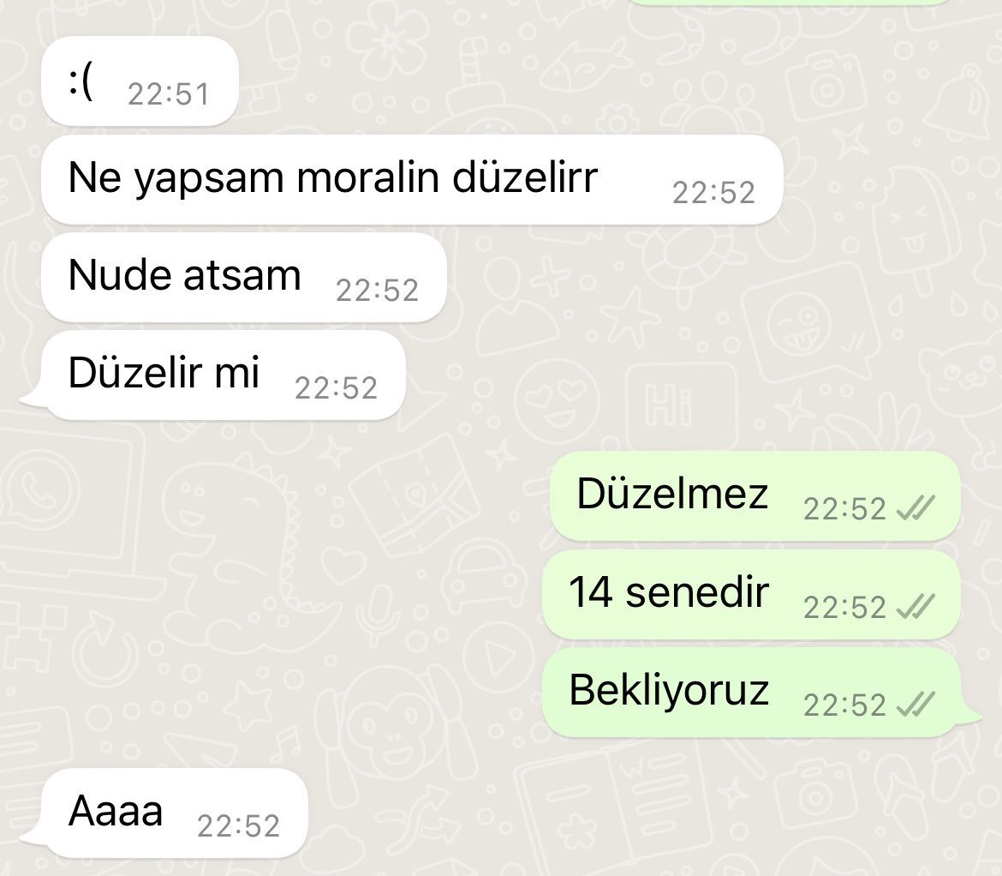Click the timestamp on the "Aaaa" bubble
The width and height of the screenshot is (1002, 876).
238,826
